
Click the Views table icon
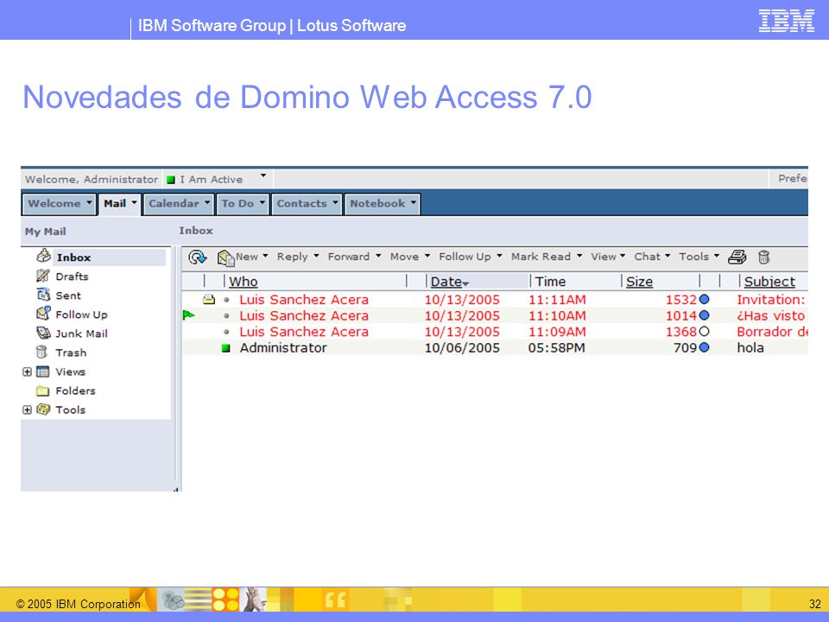pos(43,371)
